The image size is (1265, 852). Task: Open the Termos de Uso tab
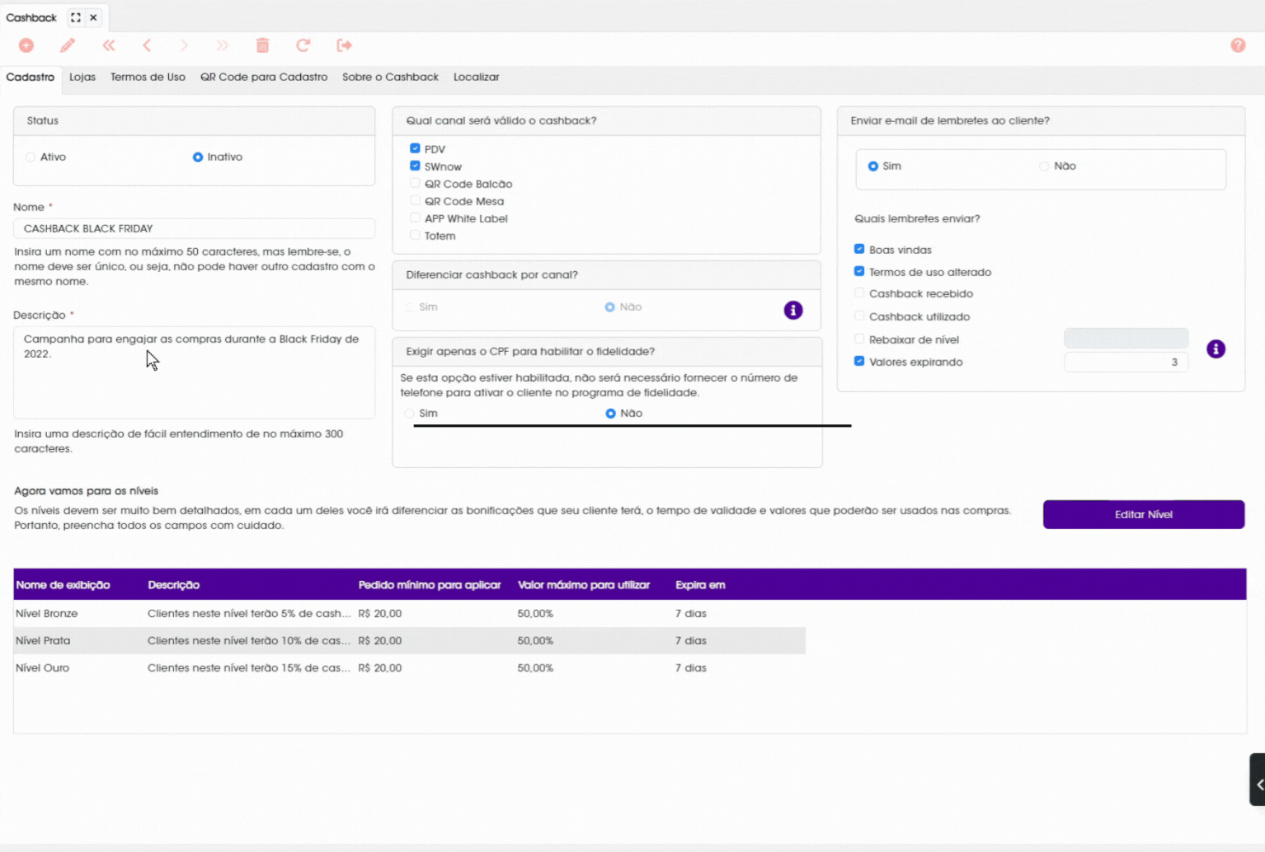[x=148, y=77]
